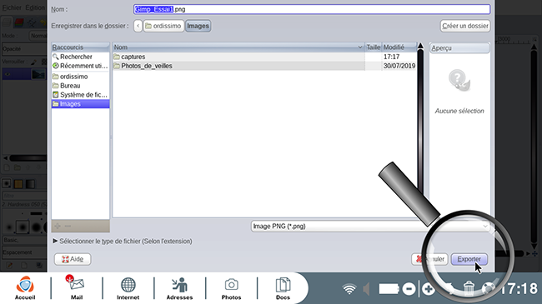Click the Espacement slider in GIMP window
Screen dimensions: 542x304
click(x=24, y=252)
